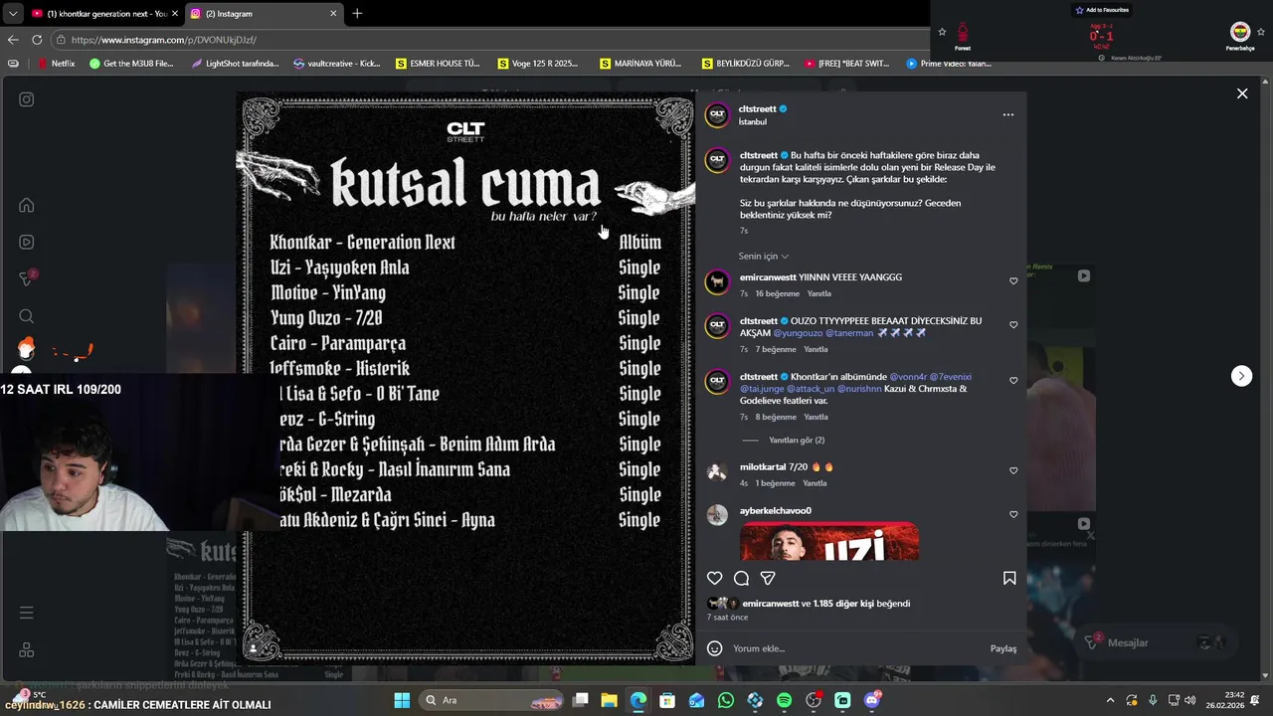Open the Windows Start menu

tap(402, 700)
